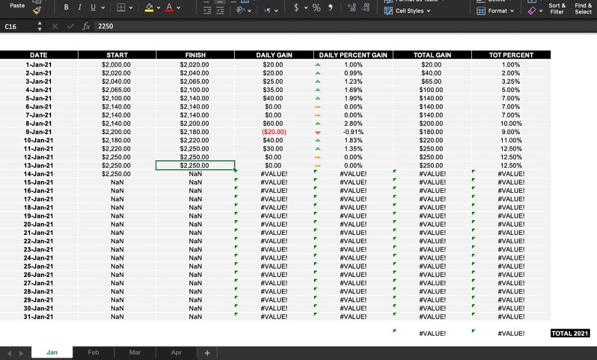This screenshot has height=360, width=597.
Task: Click the decrease indent icon
Action: click(x=207, y=11)
